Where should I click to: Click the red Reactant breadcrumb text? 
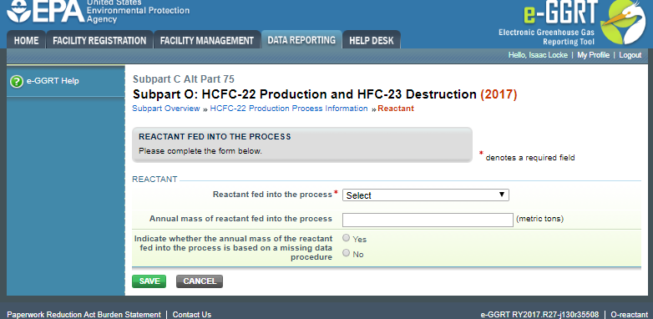coord(396,109)
